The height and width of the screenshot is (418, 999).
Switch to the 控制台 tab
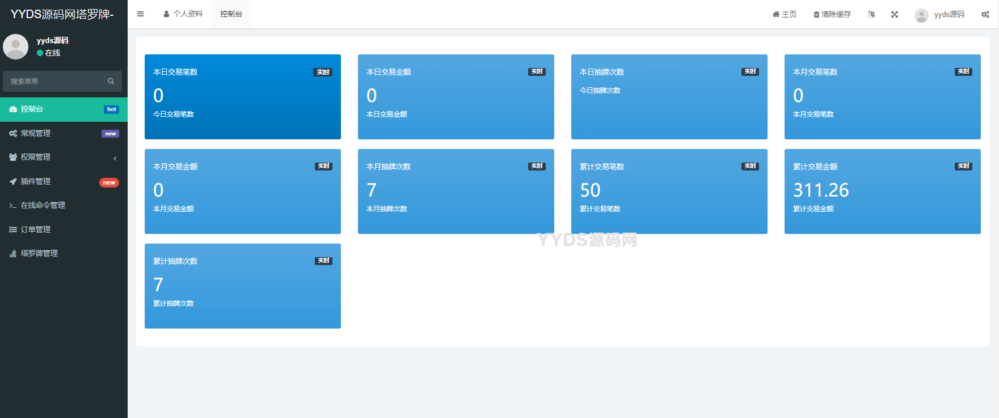tap(231, 14)
